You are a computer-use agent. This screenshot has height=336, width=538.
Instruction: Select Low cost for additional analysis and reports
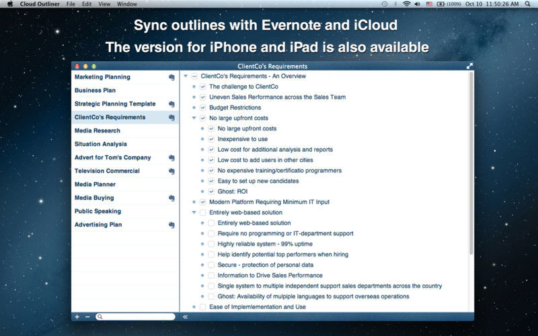(275, 150)
